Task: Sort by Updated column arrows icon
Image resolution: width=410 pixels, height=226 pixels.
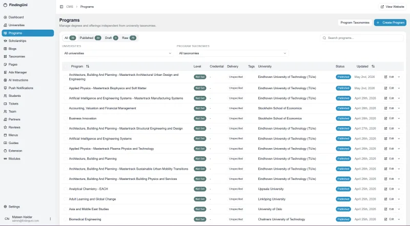Action: pos(373,67)
